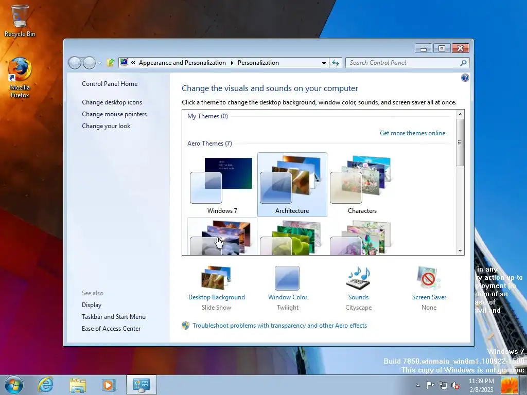Screen dimensions: 527x395
Task: Open the Recycle Bin desktop icon
Action: pyautogui.click(x=20, y=21)
